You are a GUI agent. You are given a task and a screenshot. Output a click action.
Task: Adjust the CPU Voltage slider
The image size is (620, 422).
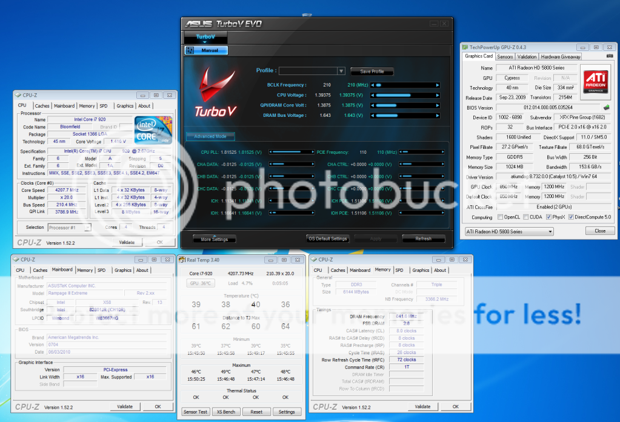(405, 95)
